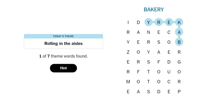This screenshot has width=206, height=103.
Task: Select the letter I in the grid
Action: (128, 22)
